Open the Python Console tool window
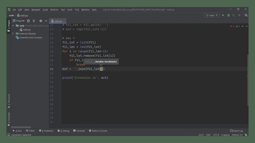255x143 pixels. pos(98,131)
